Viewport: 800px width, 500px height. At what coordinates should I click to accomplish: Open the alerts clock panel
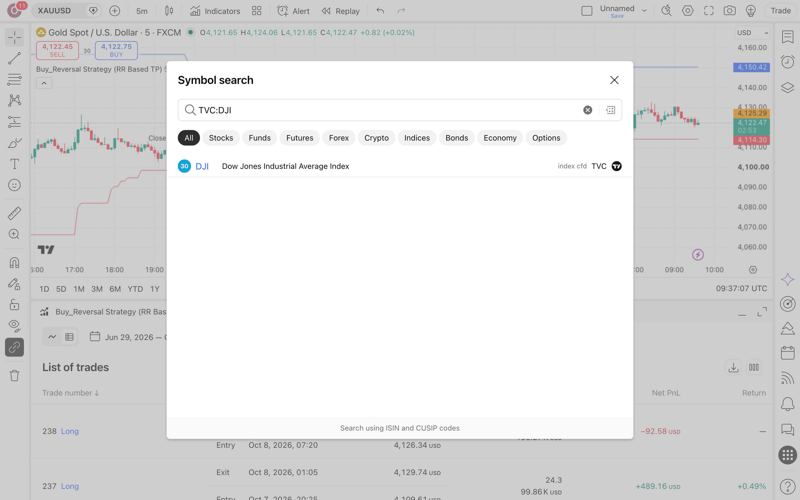787,61
